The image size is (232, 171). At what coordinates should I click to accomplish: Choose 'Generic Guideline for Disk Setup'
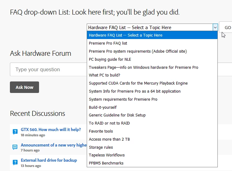[152, 115]
